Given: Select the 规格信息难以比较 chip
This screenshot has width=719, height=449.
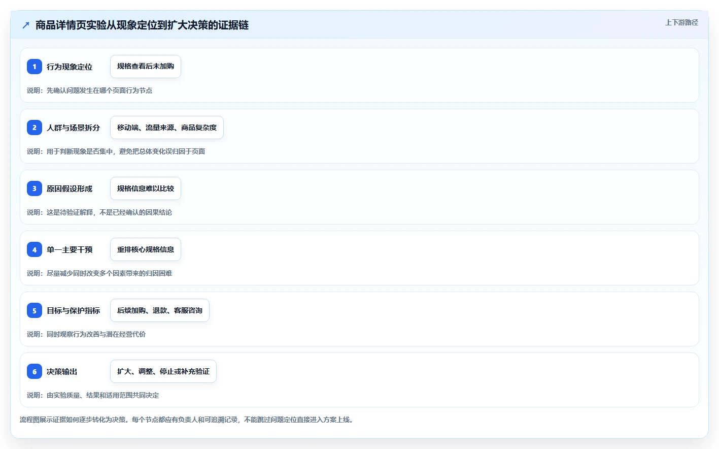Looking at the screenshot, I should click(x=146, y=188).
